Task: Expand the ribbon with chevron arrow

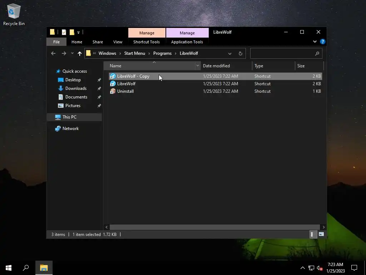Action: (x=315, y=42)
